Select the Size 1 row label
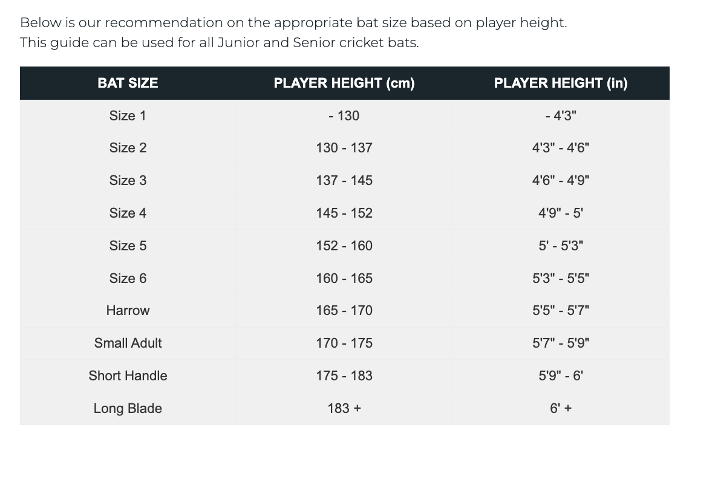715x497 pixels. (128, 115)
